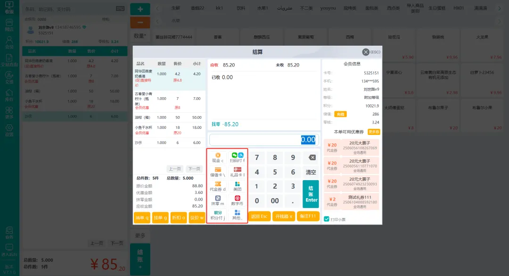Click 下一页 in checkout item list
Screen dimensions: 509x276
pos(194,169)
